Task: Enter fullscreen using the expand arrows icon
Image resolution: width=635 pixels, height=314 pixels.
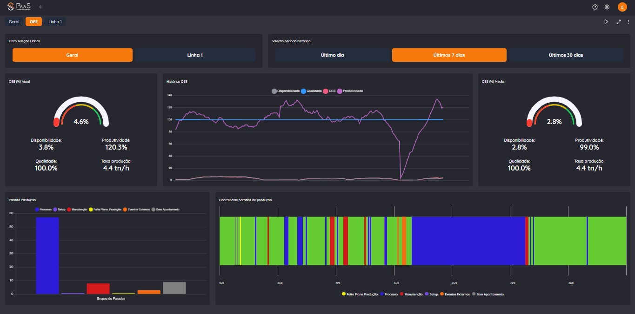Action: coord(619,22)
